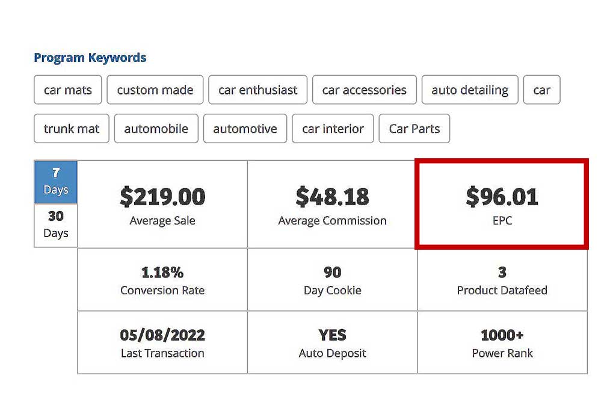Image resolution: width=616 pixels, height=414 pixels.
Task: Select the "auto detailing" keyword
Action: 470,90
